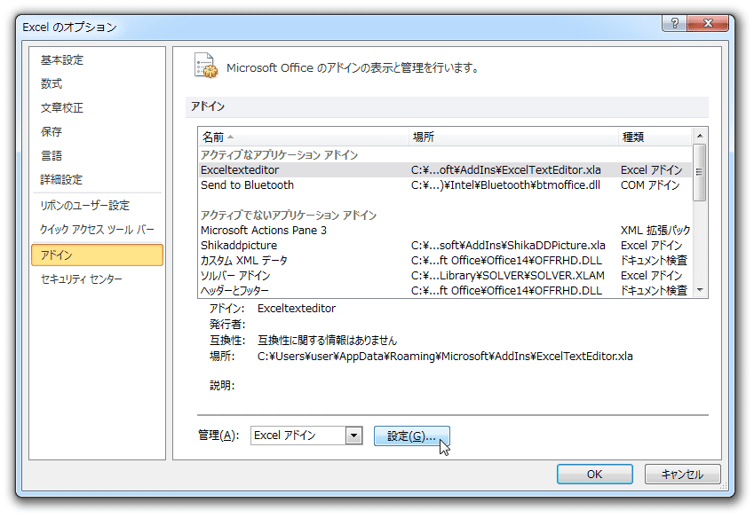This screenshot has width=754, height=518.
Task: Click the add-in list scrollbar thumb
Action: [700, 172]
